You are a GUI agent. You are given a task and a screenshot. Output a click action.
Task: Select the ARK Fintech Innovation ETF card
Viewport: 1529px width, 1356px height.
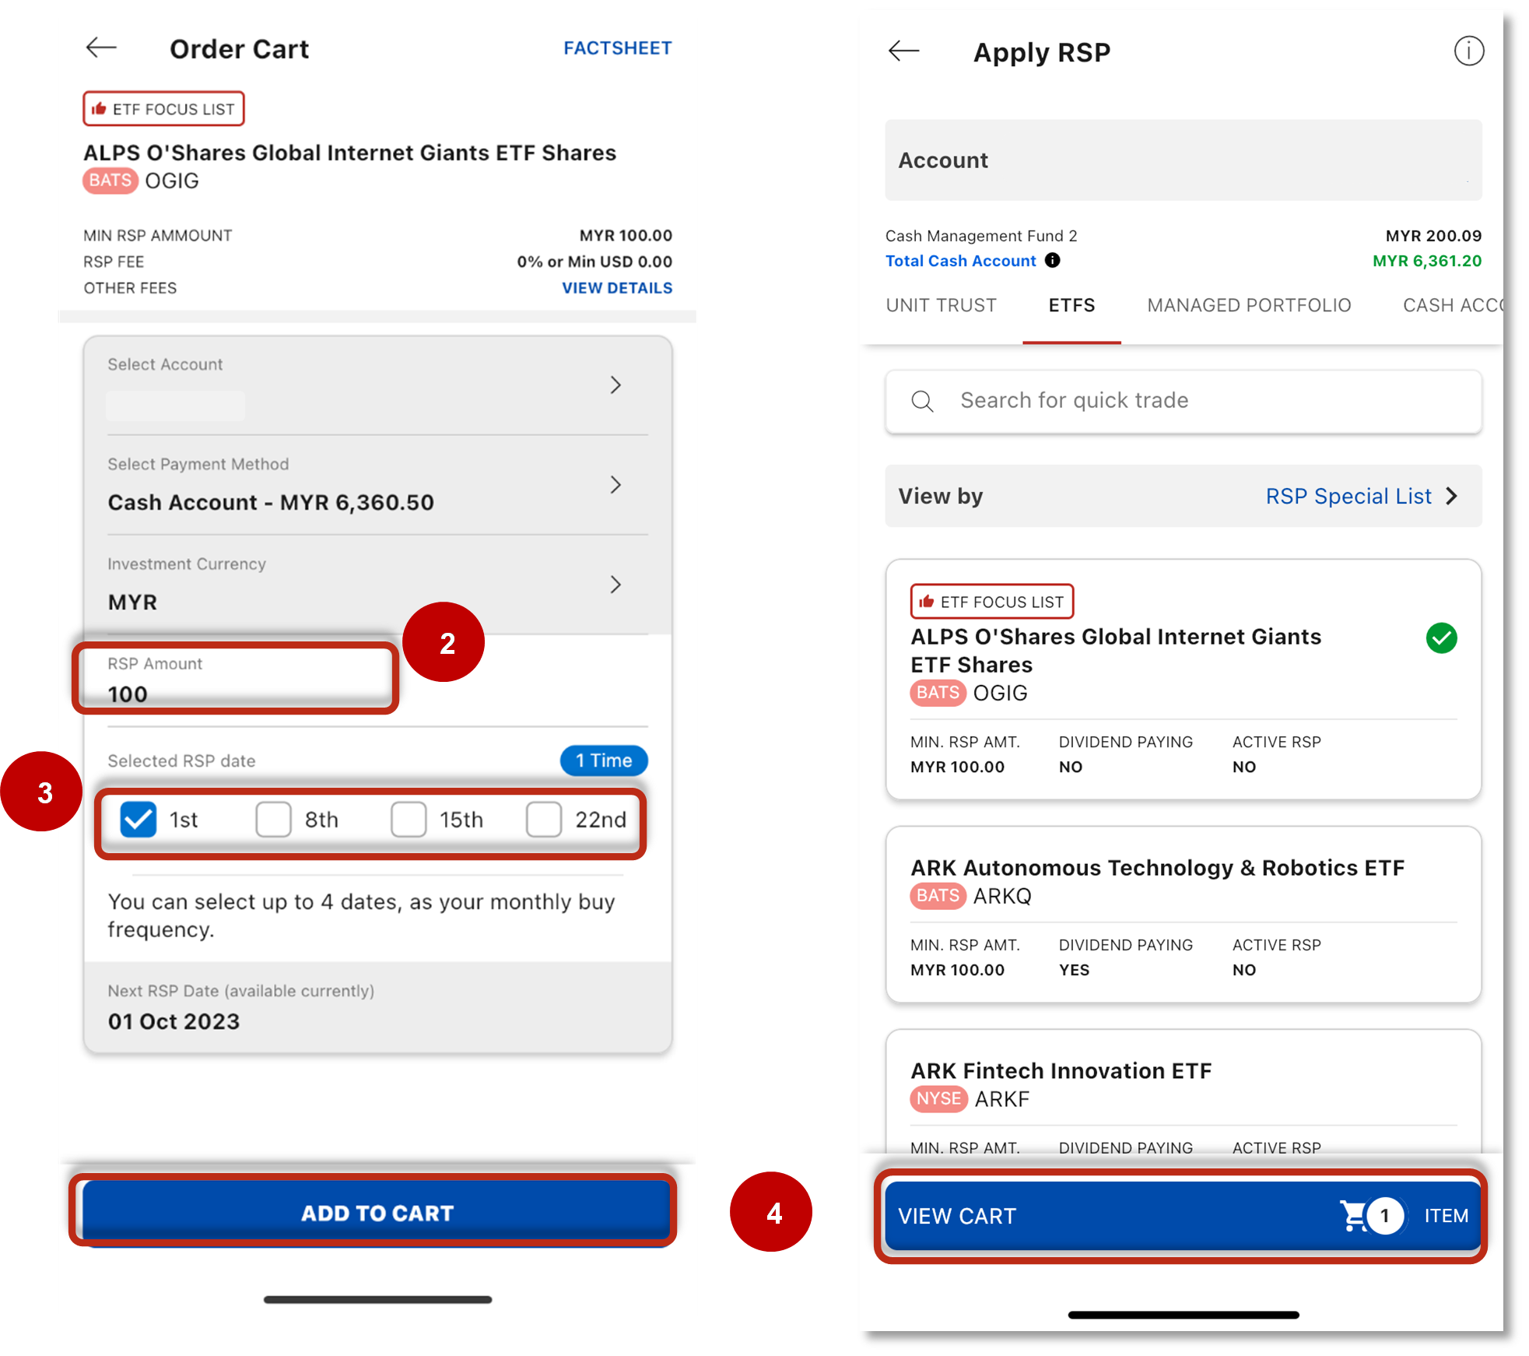(1183, 1091)
